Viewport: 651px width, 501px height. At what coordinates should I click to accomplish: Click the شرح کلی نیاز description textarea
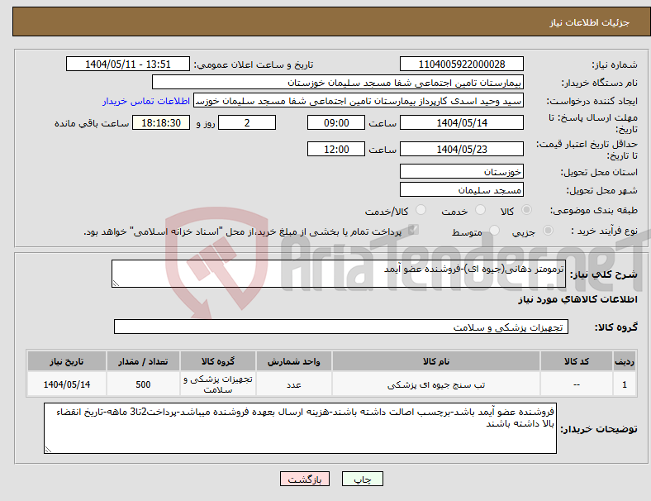point(339,274)
